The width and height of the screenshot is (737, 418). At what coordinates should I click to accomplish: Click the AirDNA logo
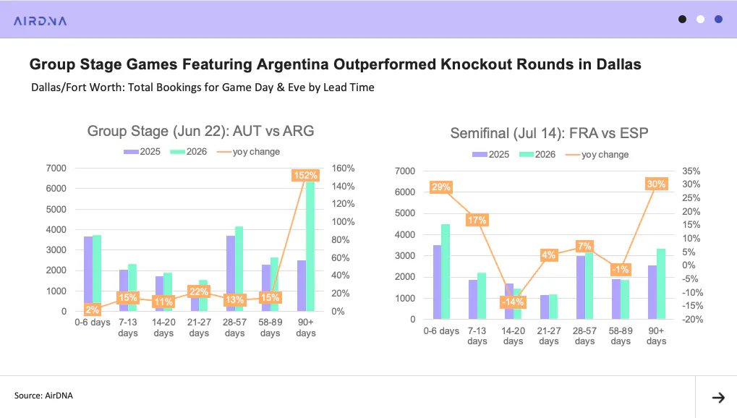click(x=41, y=21)
